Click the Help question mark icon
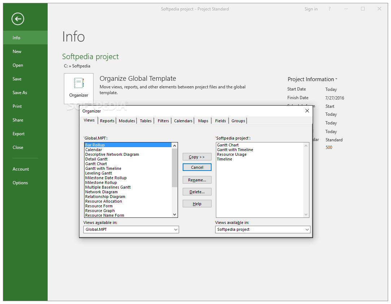The image size is (391, 304). coord(329,9)
